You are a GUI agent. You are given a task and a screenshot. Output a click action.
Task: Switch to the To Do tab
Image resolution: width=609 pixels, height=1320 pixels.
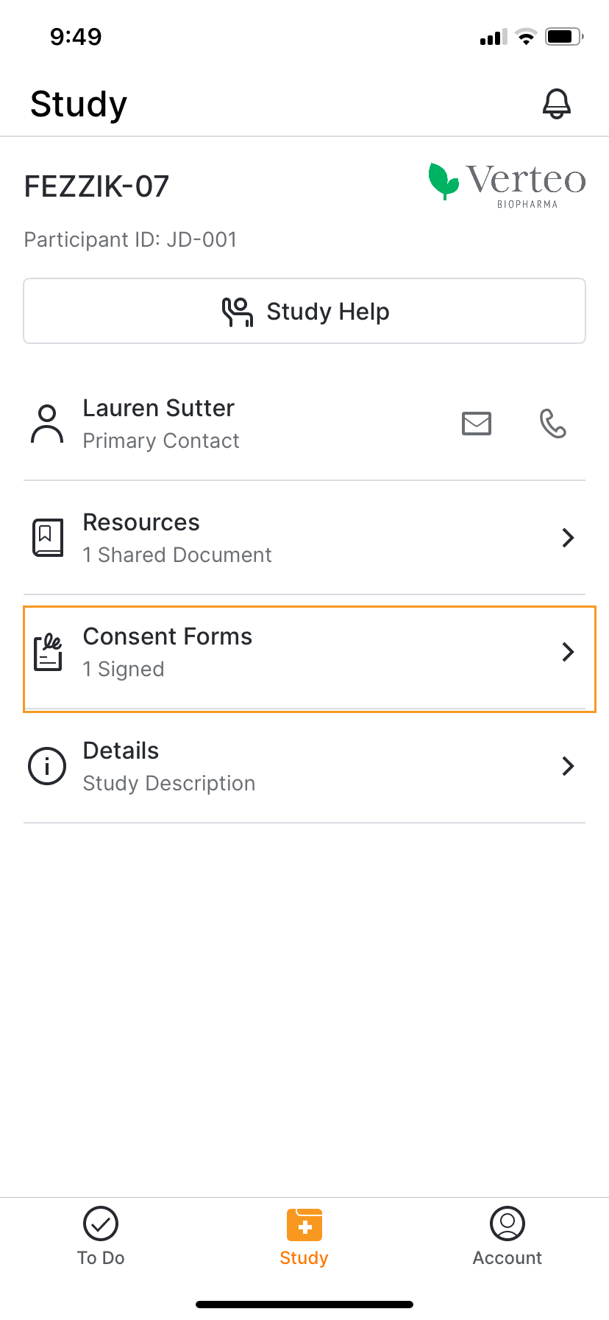(x=101, y=1236)
